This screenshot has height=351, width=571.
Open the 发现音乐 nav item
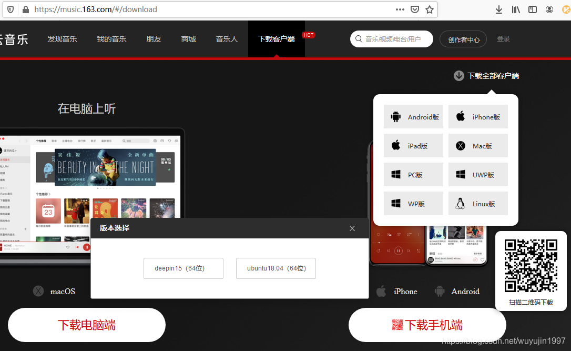click(62, 39)
